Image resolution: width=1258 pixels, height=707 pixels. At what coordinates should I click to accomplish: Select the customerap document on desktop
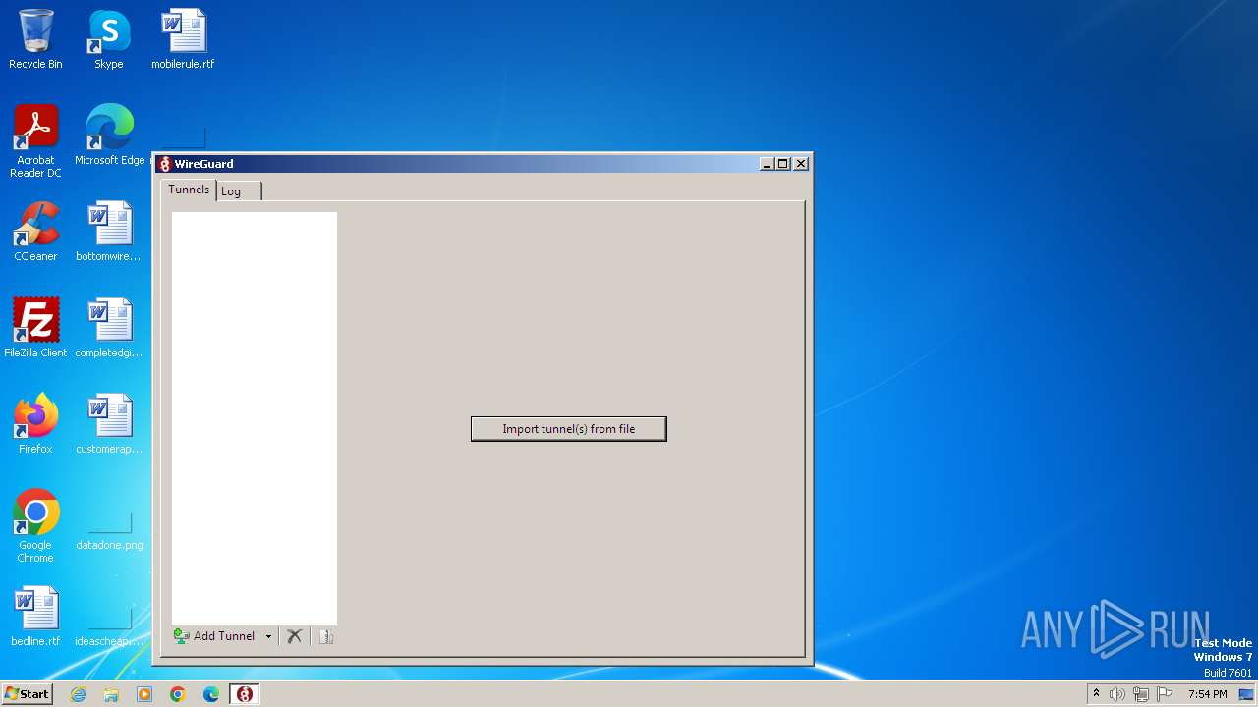click(109, 424)
